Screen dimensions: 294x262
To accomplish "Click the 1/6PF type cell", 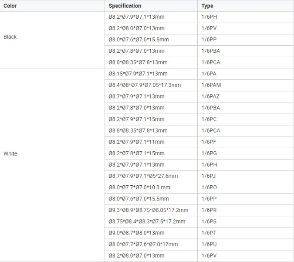I will click(x=209, y=142).
